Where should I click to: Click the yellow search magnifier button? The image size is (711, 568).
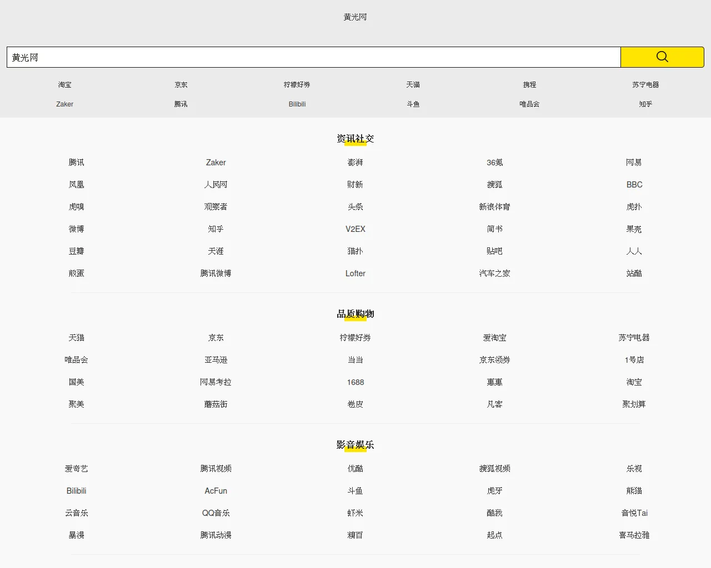662,57
